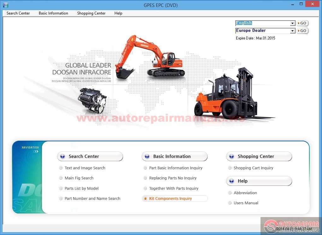Click the orange excavator image
The height and width of the screenshot is (235, 322).
click(150, 57)
